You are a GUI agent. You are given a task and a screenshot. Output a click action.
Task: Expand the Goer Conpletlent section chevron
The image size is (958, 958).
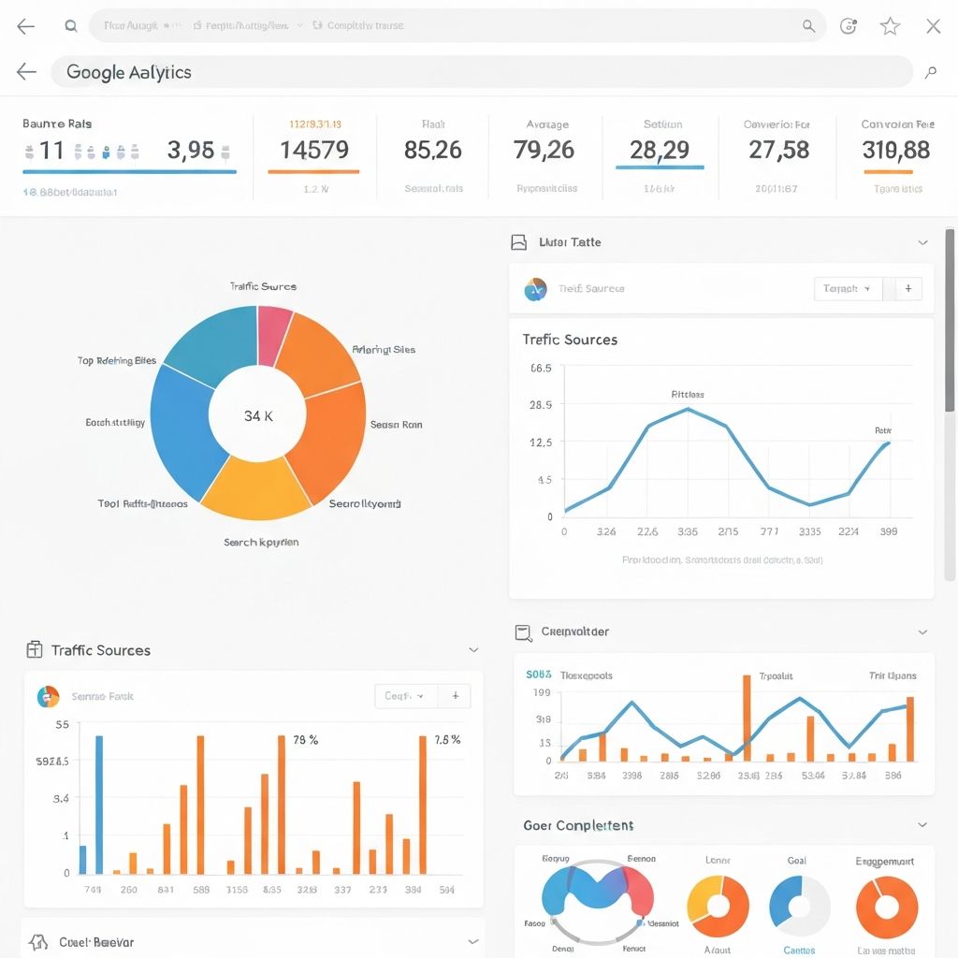tap(922, 825)
